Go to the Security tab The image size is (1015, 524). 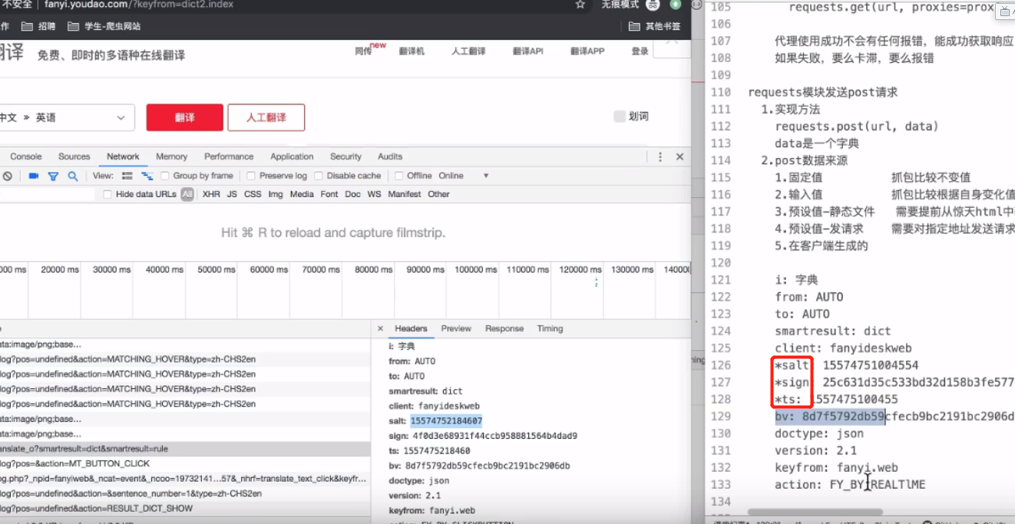345,157
